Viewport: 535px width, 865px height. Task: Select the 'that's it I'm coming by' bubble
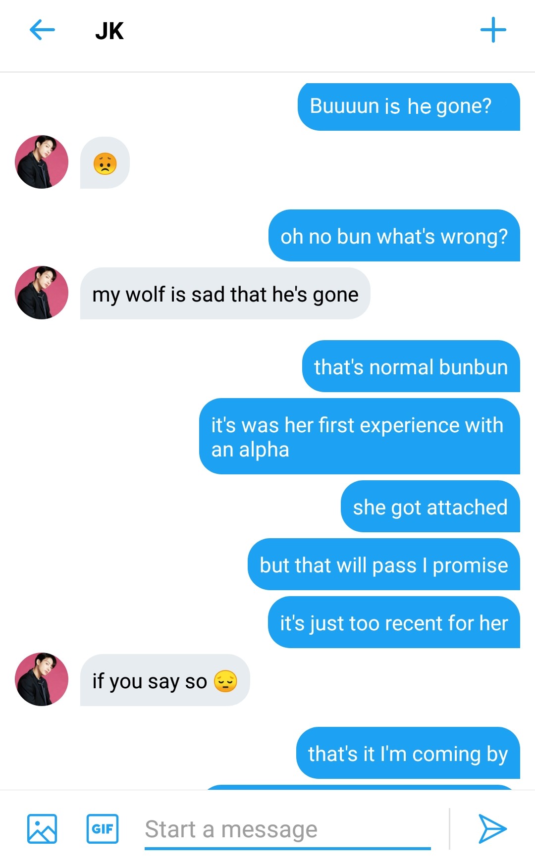pos(408,753)
